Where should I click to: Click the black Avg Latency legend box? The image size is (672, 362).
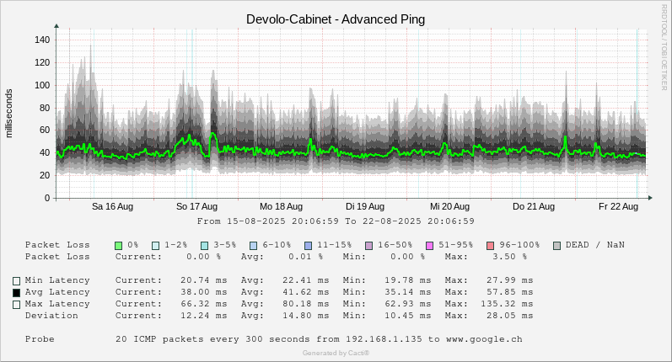16,293
